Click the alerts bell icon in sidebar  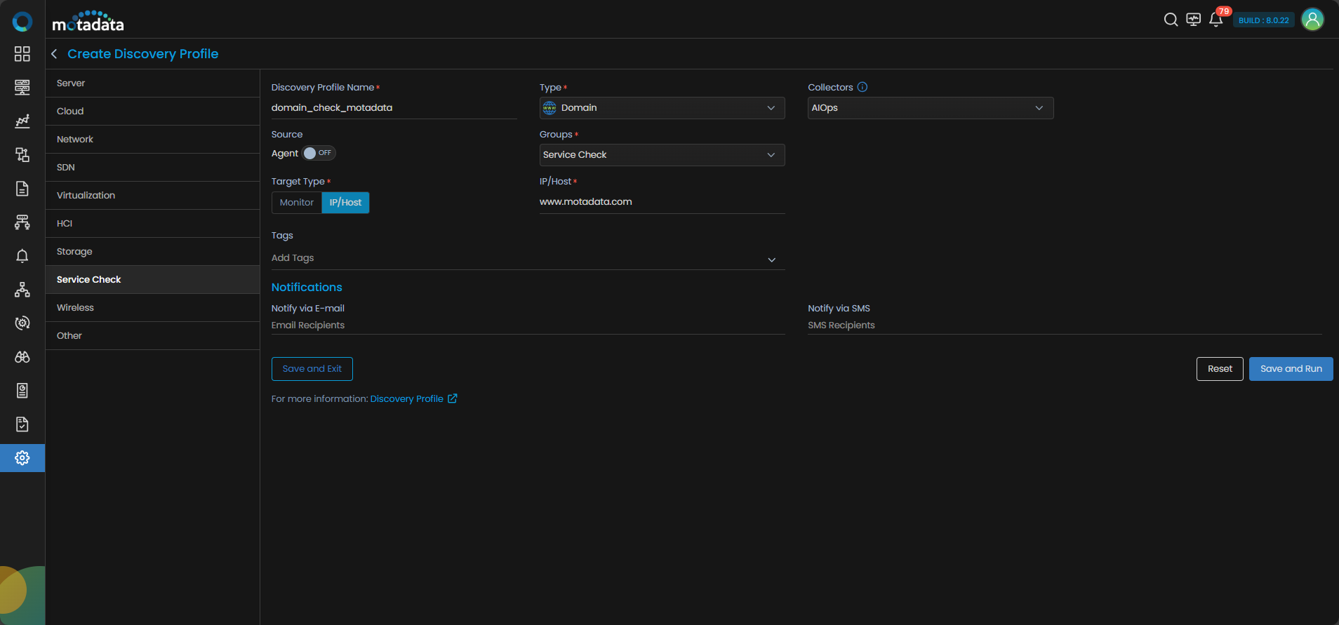(22, 256)
